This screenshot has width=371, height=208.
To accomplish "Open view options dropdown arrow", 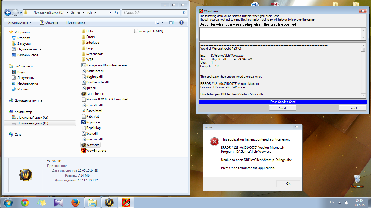I will pos(162,22).
